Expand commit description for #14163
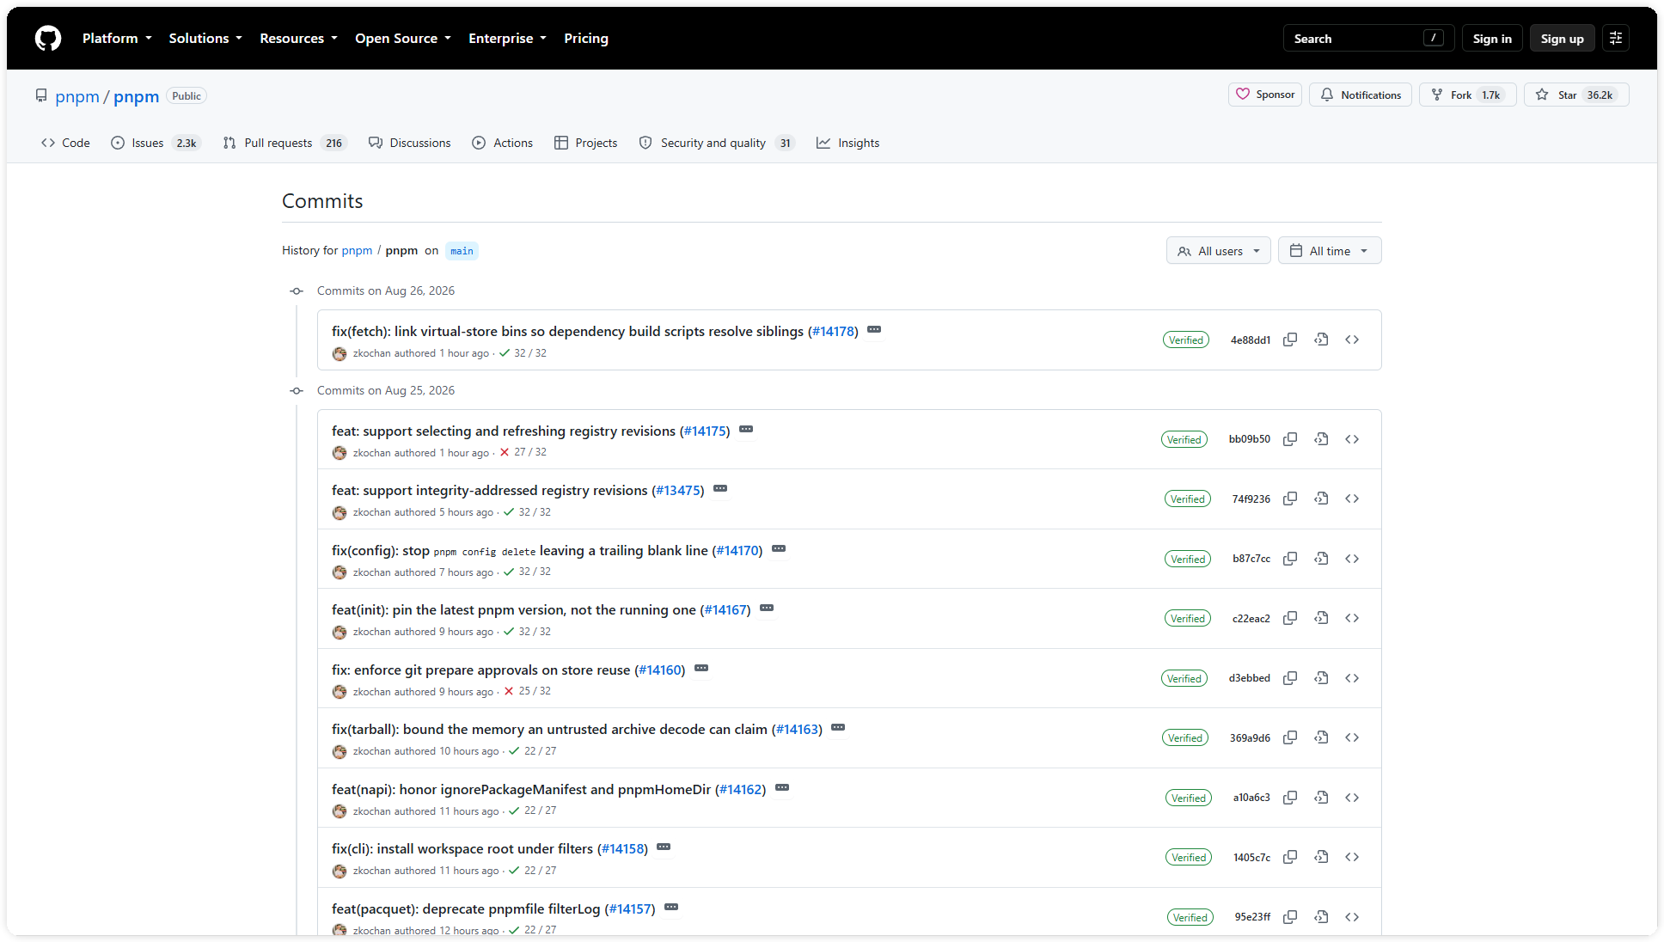Image resolution: width=1664 pixels, height=942 pixels. (838, 728)
